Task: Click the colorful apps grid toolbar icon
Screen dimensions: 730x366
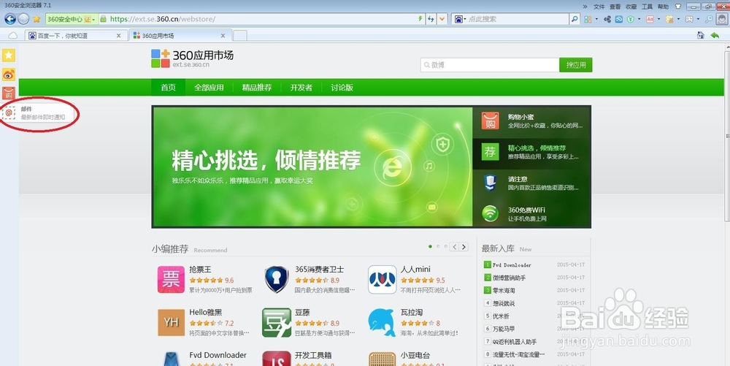Action: pyautogui.click(x=588, y=19)
